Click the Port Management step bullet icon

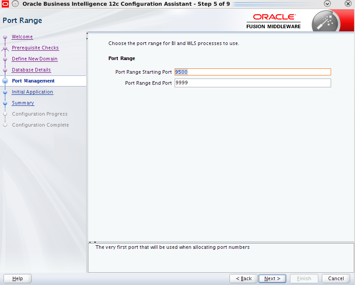tap(5, 81)
